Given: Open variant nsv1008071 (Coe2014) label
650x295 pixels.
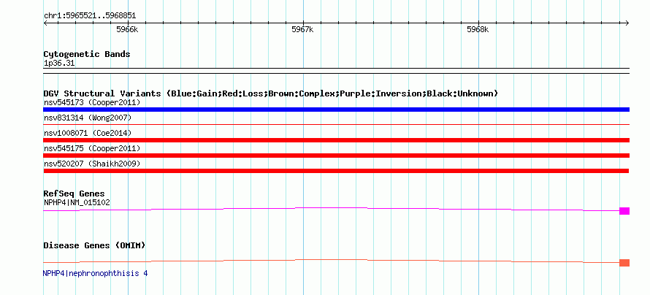Looking at the screenshot, I should point(88,133).
